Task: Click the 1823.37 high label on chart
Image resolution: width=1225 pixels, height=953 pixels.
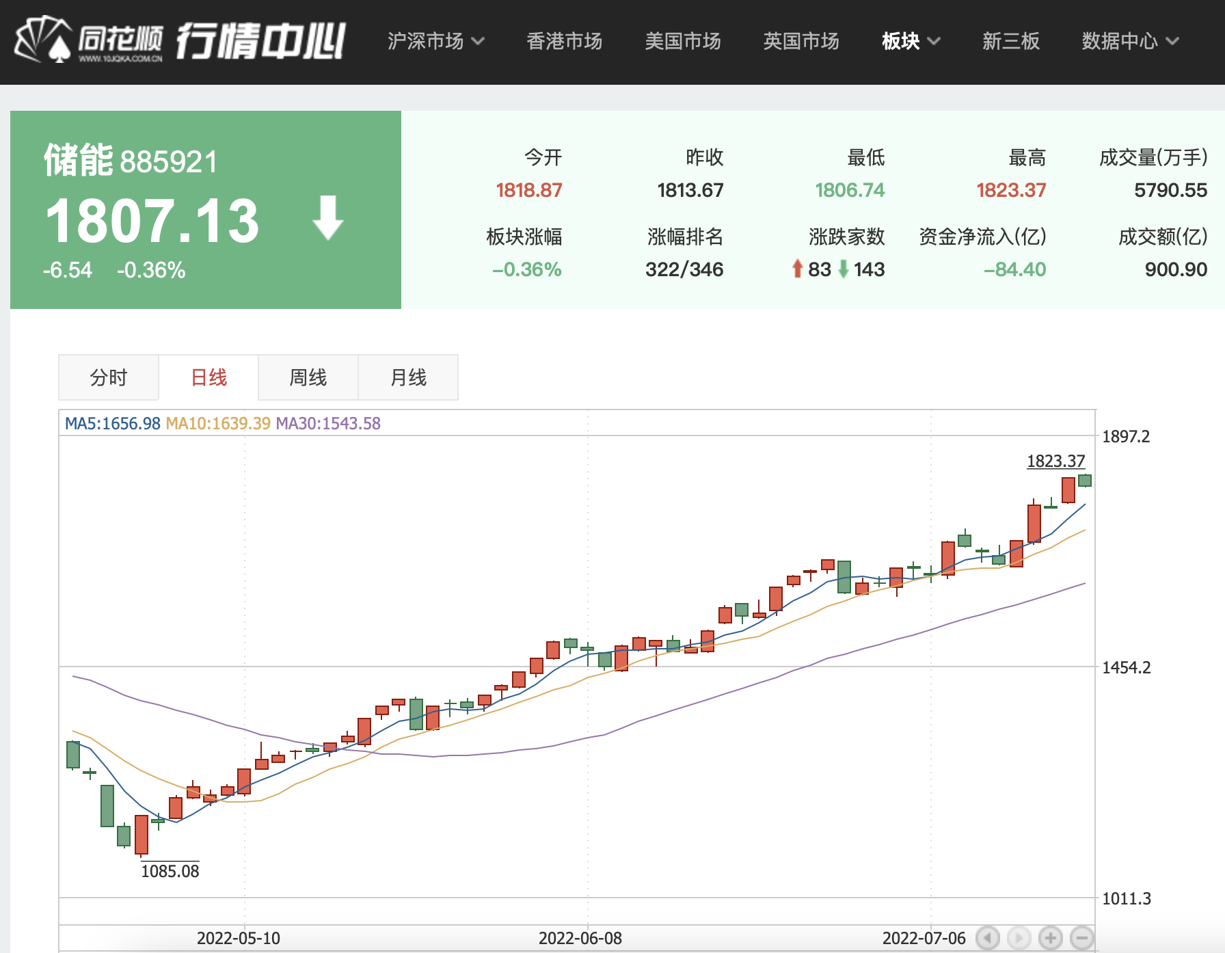Action: point(1056,461)
